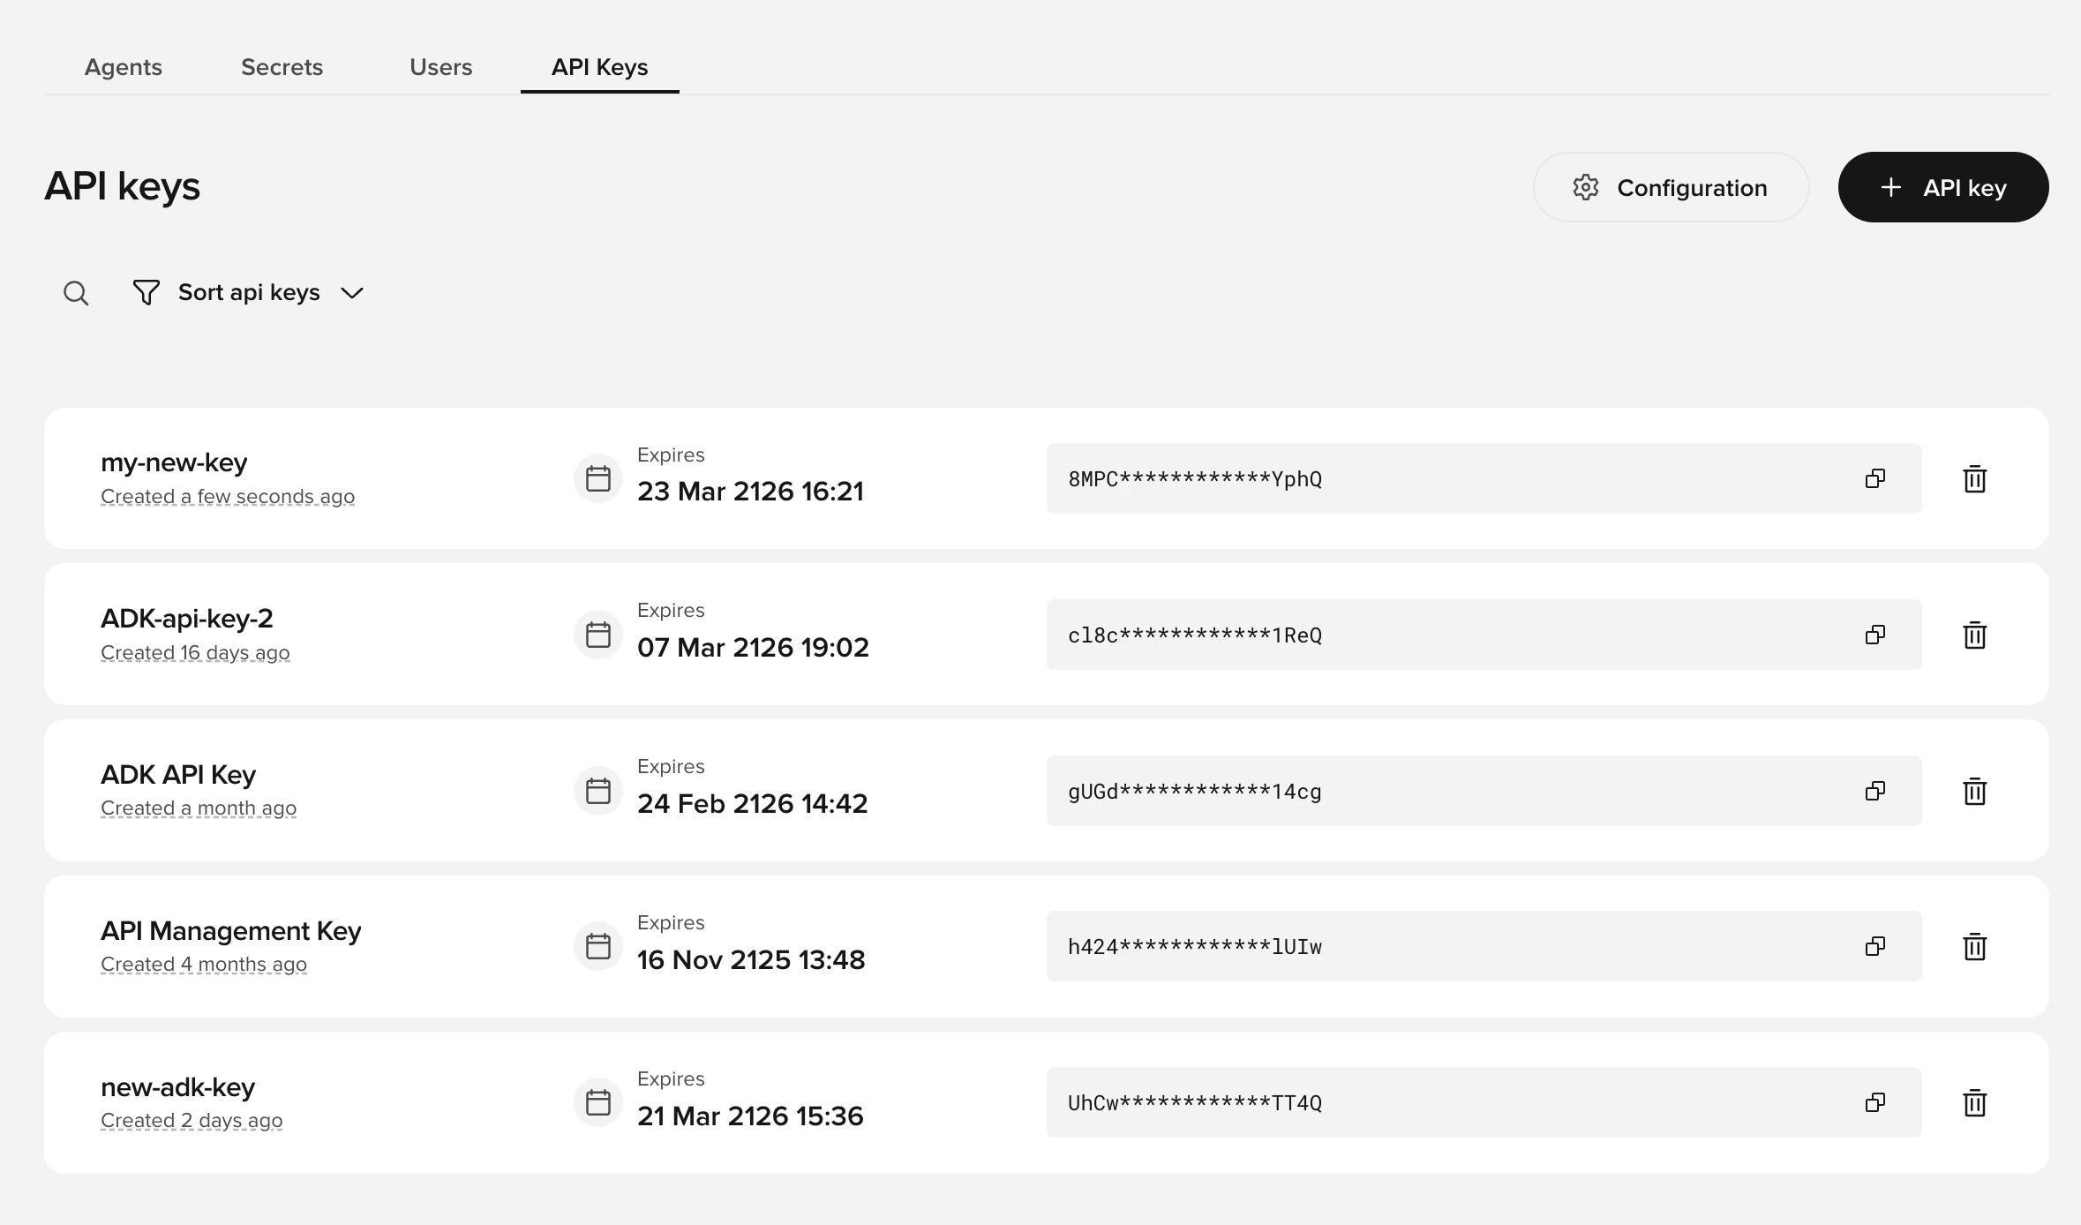Copy the my-new-key API key value
Screen dimensions: 2081x1225
click(1876, 479)
